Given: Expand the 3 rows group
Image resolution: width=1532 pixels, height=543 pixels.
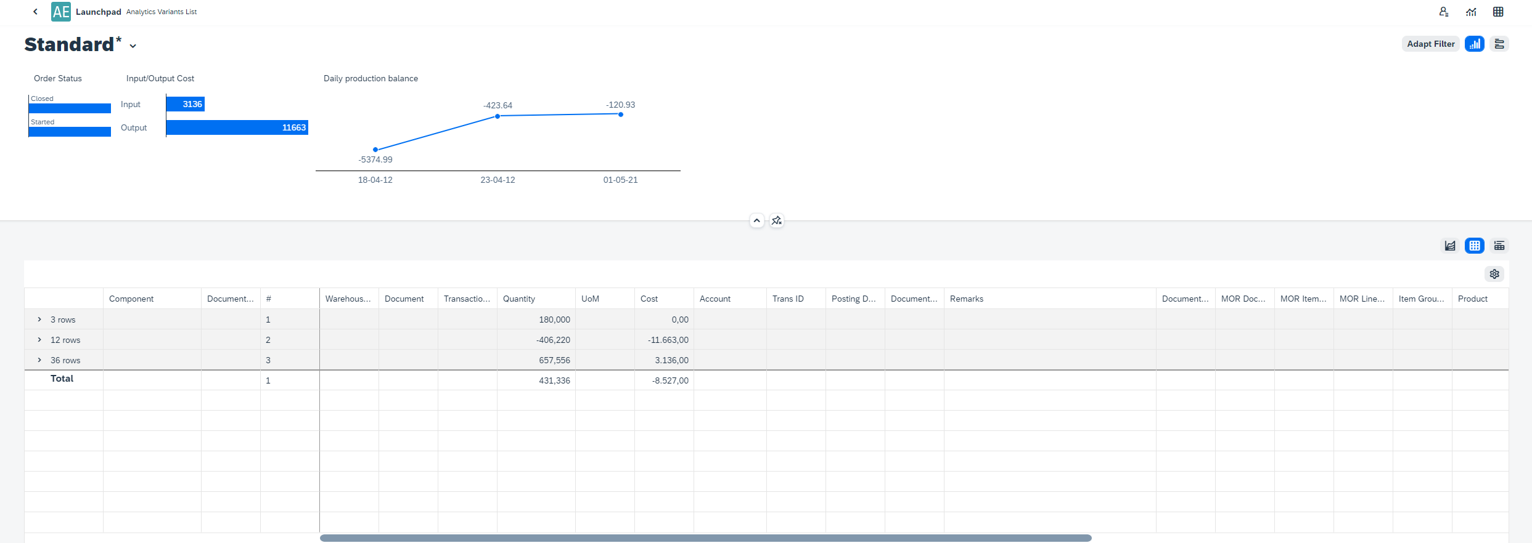Looking at the screenshot, I should [39, 320].
